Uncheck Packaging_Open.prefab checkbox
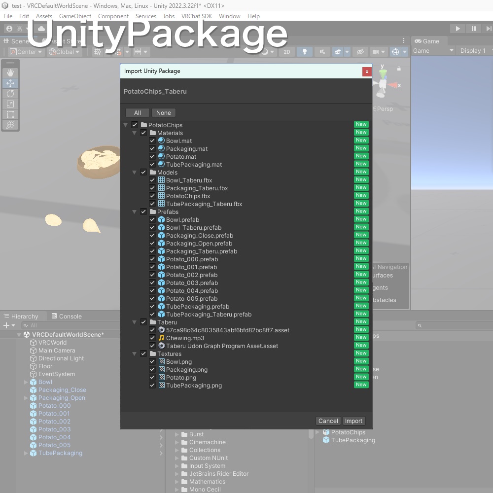The height and width of the screenshot is (493, 493). [x=152, y=243]
